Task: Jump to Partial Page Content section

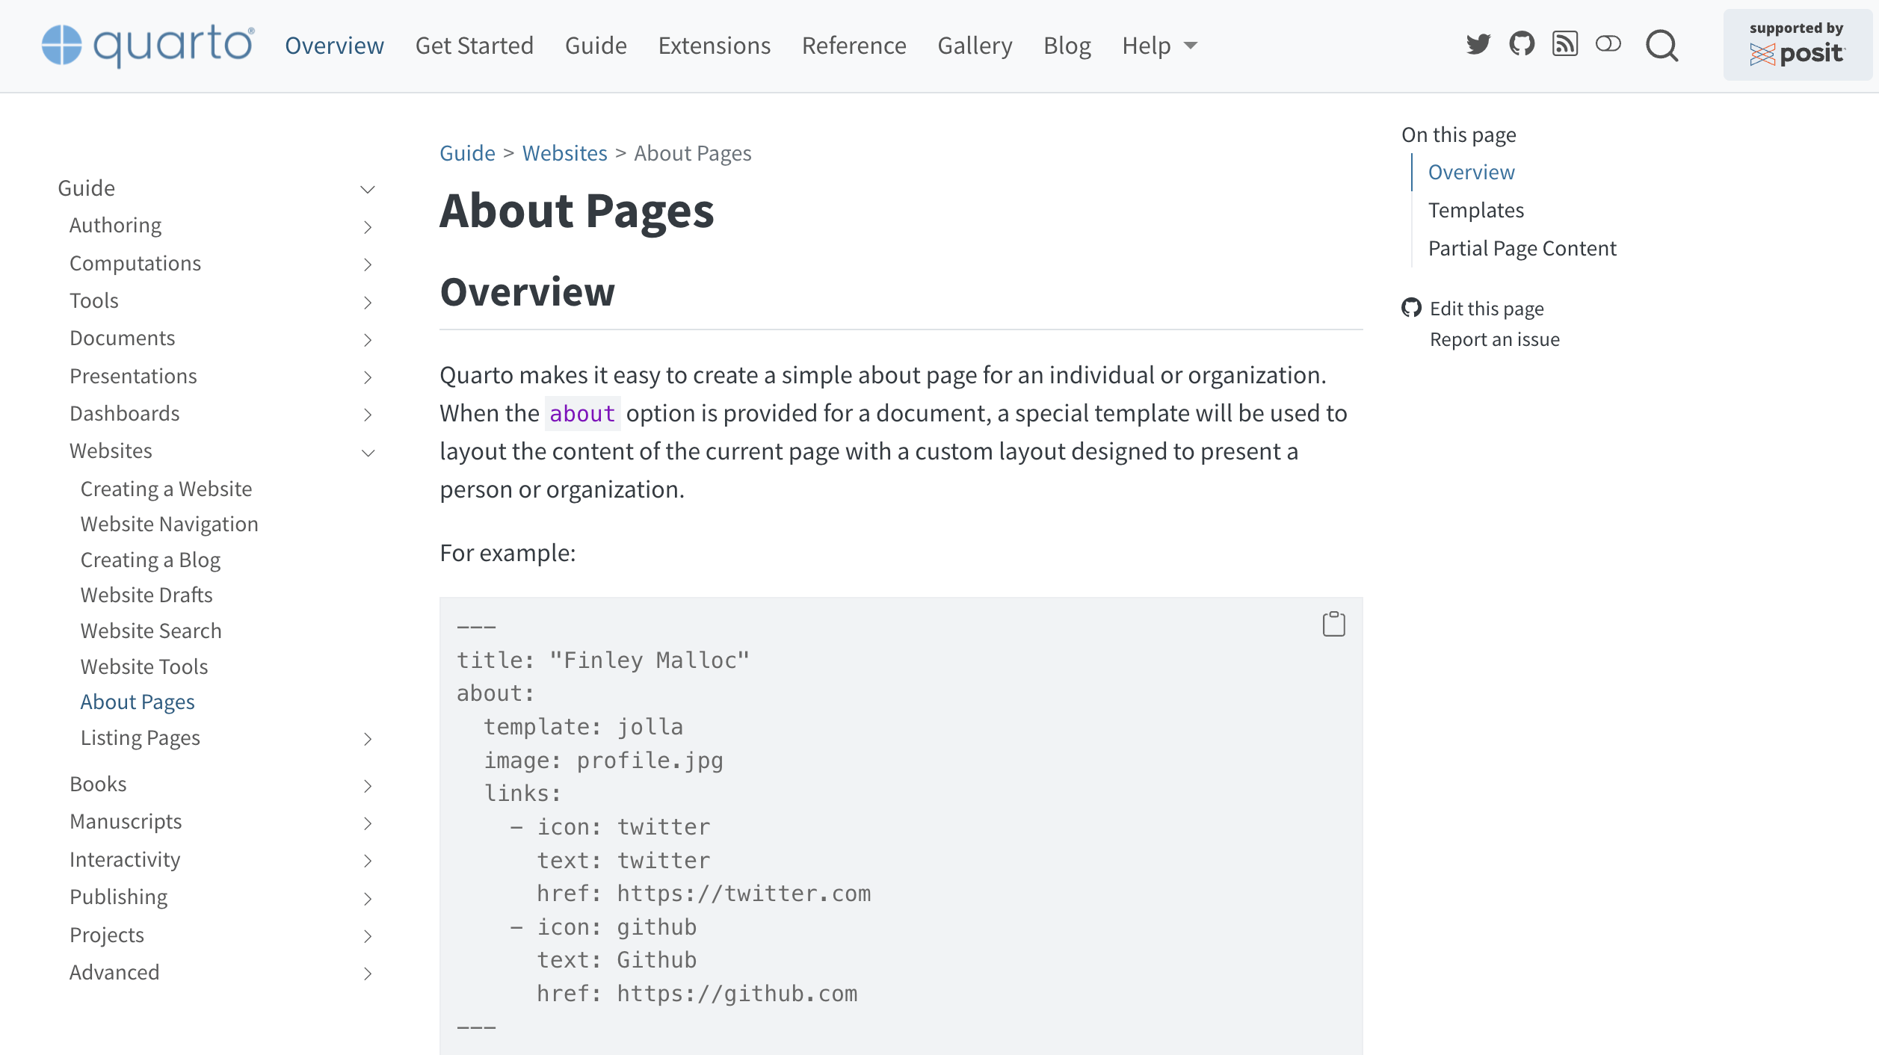Action: click(x=1522, y=248)
